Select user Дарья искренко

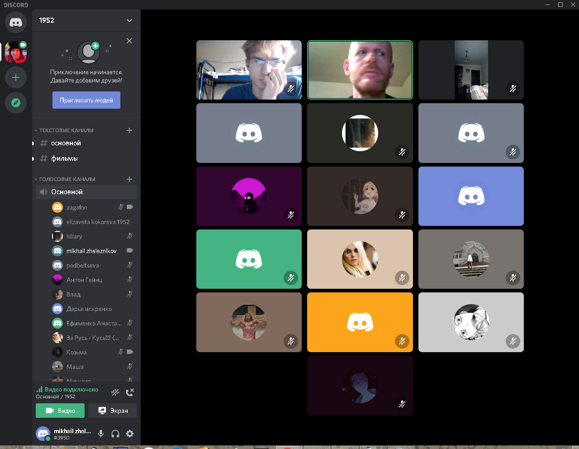pos(93,309)
